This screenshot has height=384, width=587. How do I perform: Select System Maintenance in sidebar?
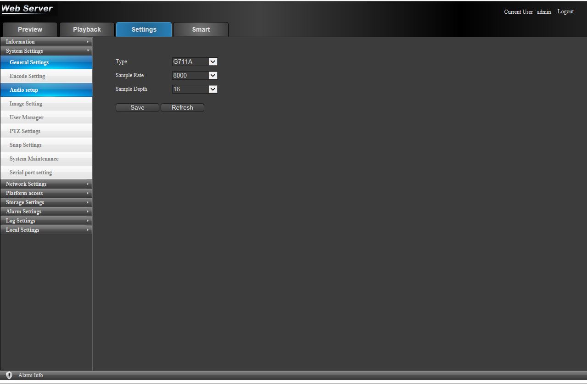click(x=34, y=159)
